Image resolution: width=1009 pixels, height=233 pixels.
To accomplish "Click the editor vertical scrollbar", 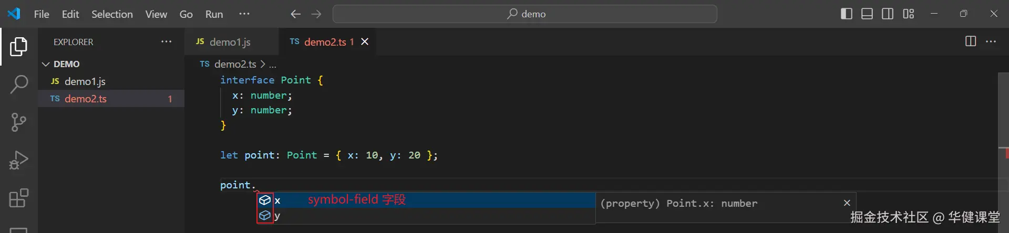I will tap(1003, 152).
